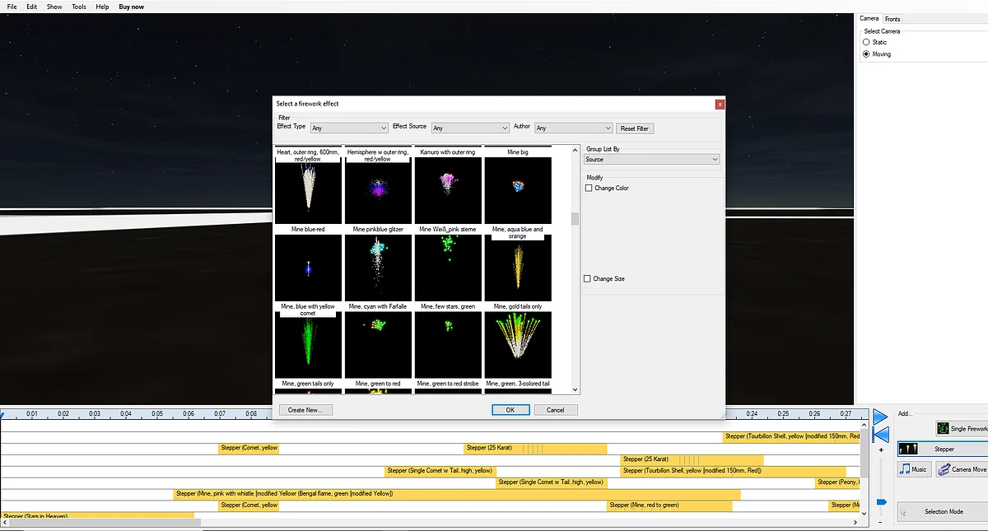The height and width of the screenshot is (531, 988).
Task: Select the Stepper (Peony block on timeline
Action: point(837,482)
